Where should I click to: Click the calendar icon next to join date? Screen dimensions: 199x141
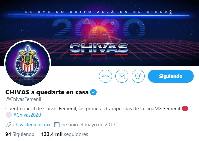pyautogui.click(x=57, y=125)
